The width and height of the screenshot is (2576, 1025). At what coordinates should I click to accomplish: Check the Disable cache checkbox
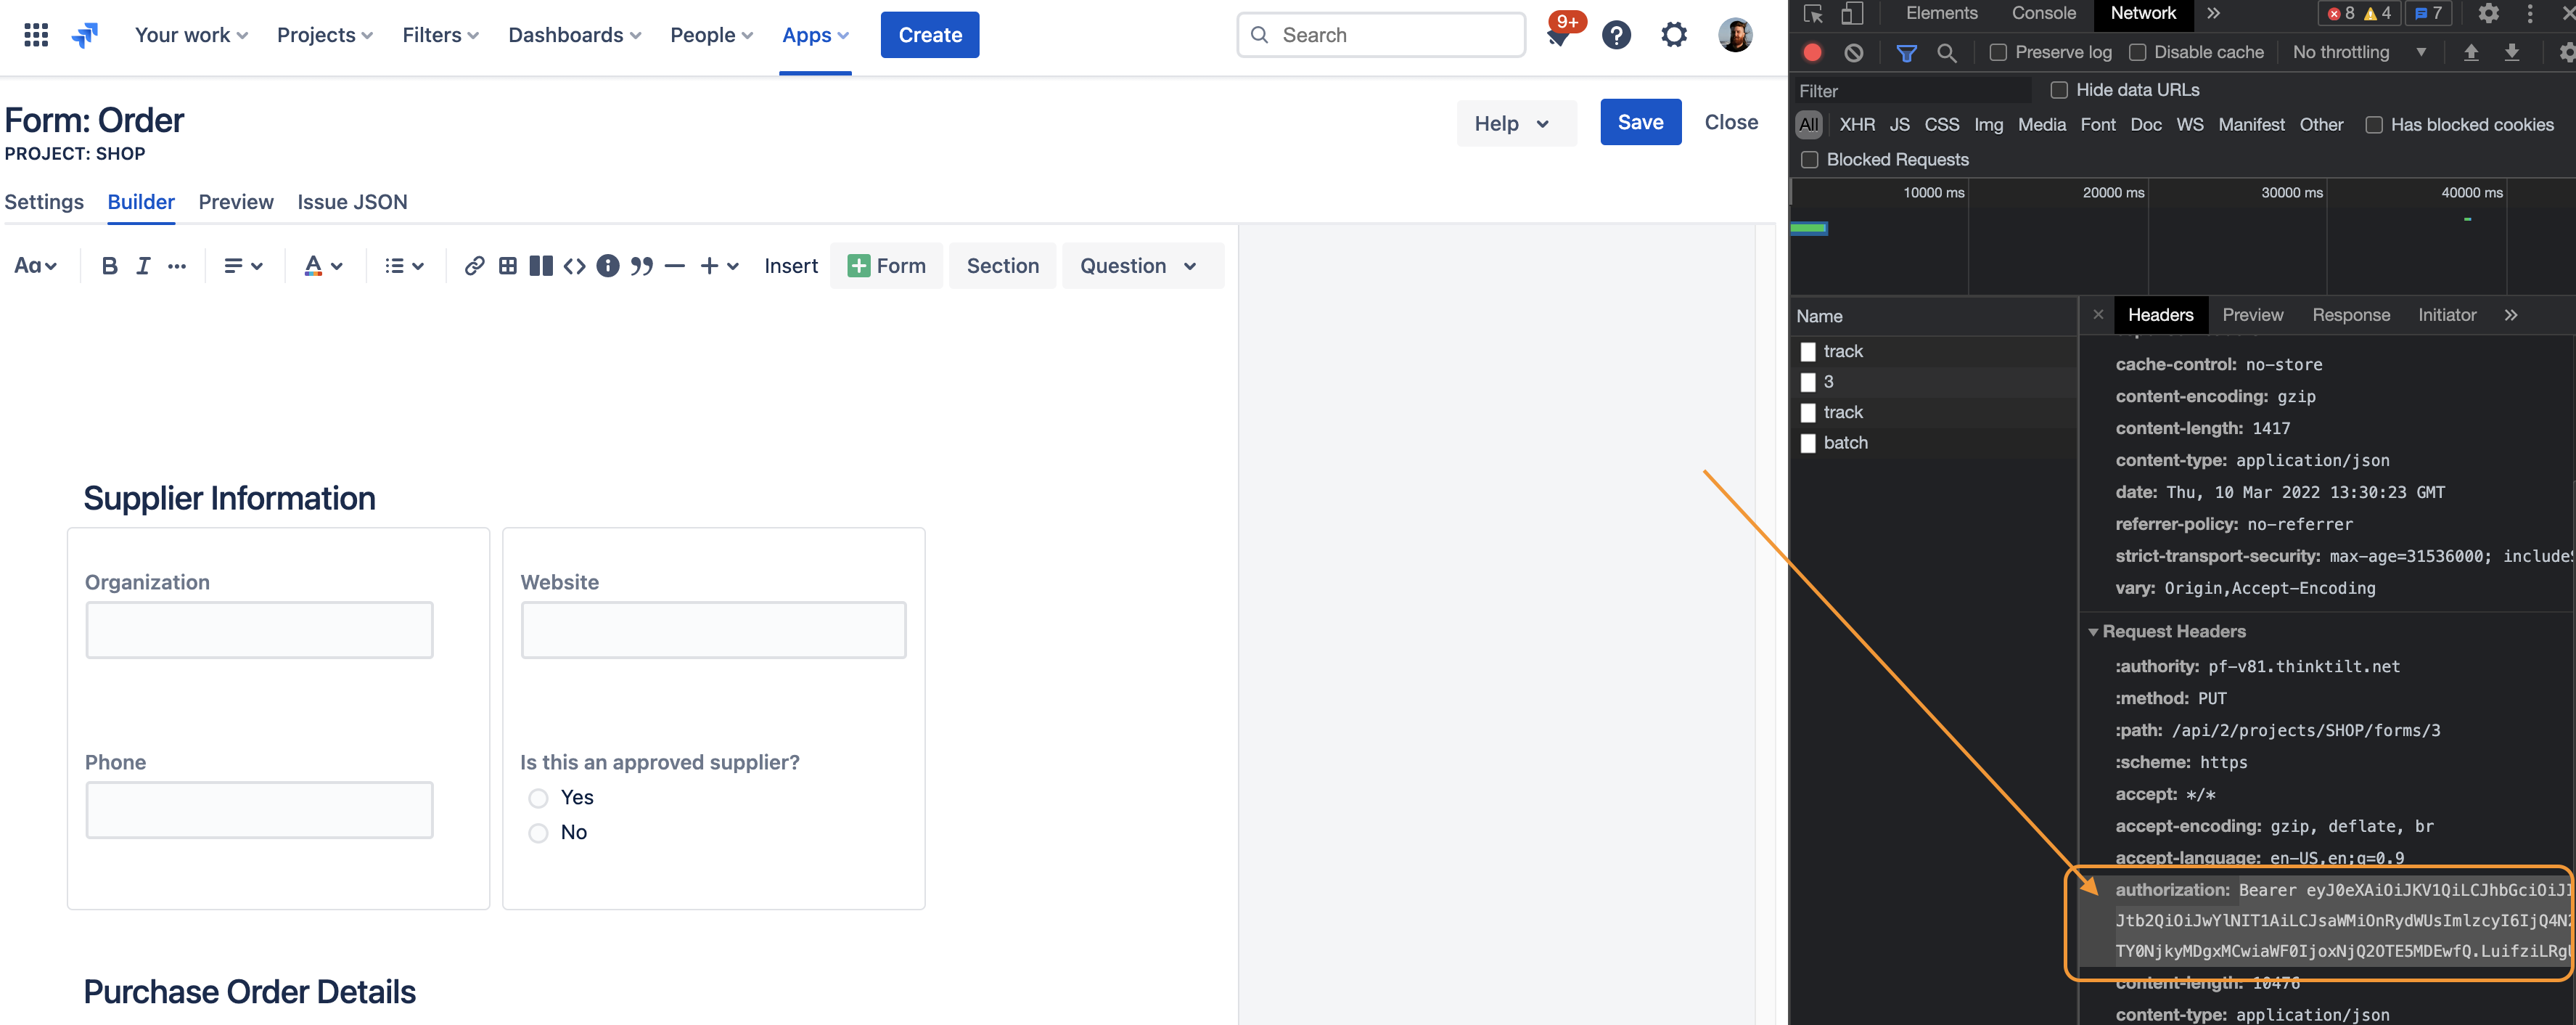pyautogui.click(x=2137, y=53)
